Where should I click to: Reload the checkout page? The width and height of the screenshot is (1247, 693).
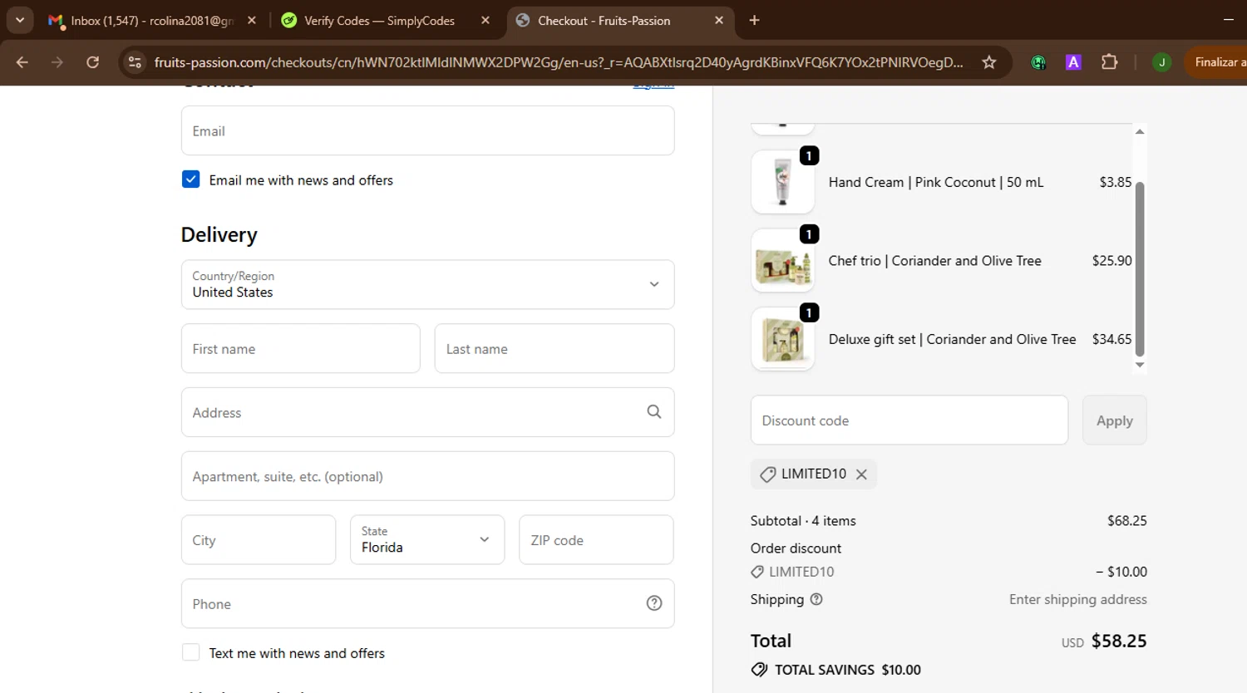(93, 62)
